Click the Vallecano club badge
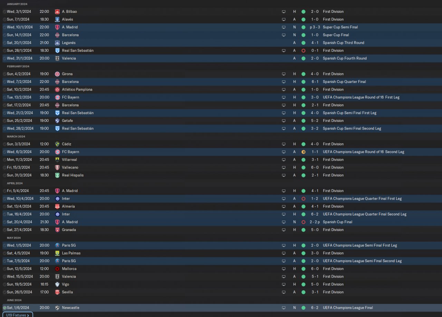This screenshot has height=317, width=442. [x=57, y=167]
